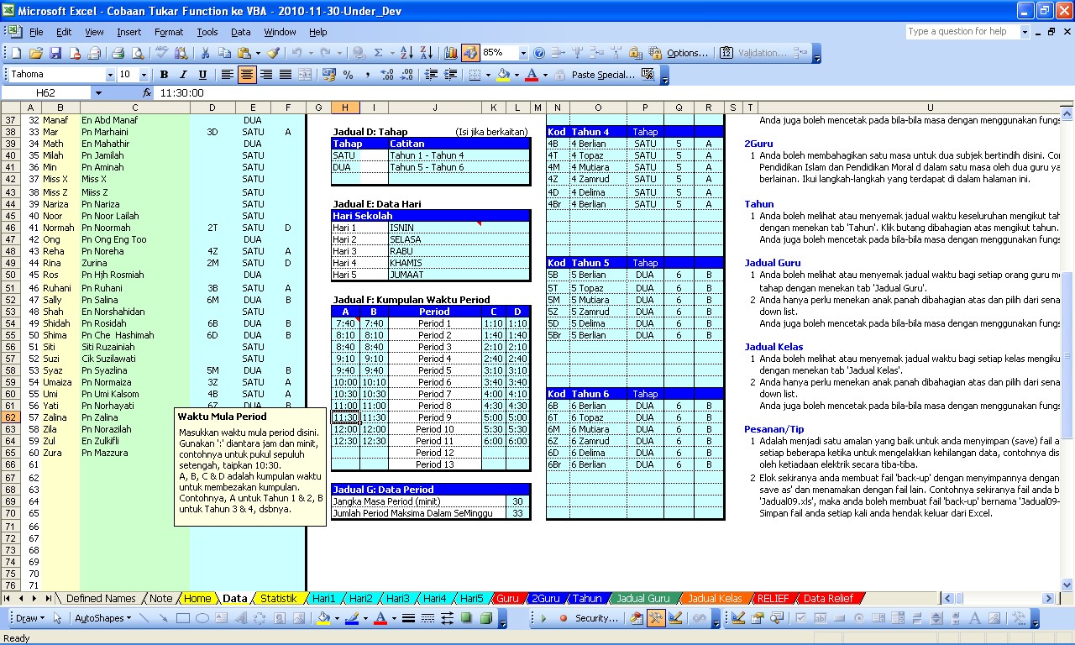
Task: Click the Cut scissors icon
Action: pos(204,53)
